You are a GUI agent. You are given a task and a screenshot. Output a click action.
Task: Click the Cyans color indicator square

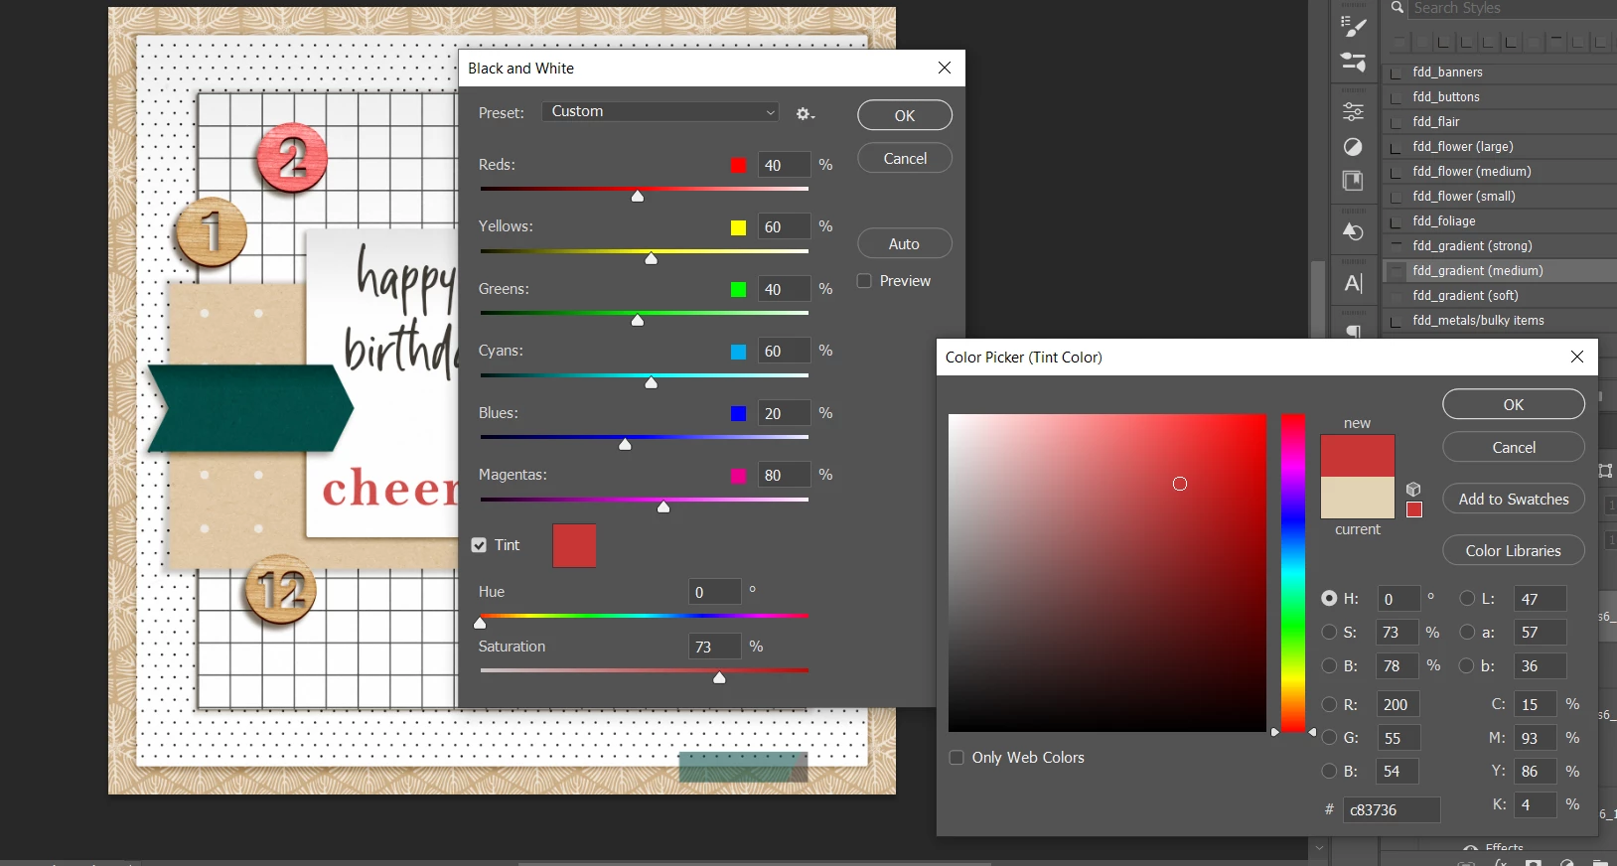pyautogui.click(x=738, y=352)
